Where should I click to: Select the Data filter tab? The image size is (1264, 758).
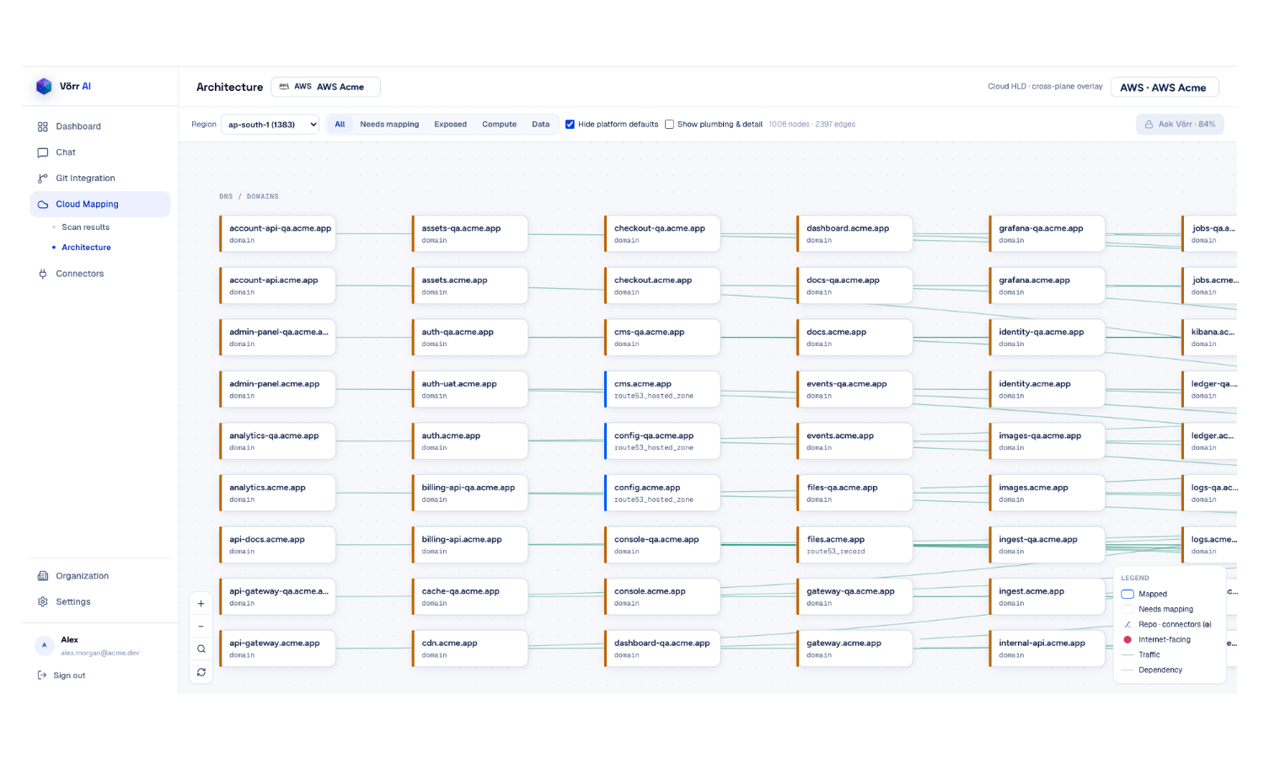click(x=541, y=125)
